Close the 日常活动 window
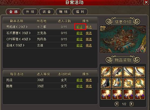Screen dimensions: 150x110 click(x=146, y=2)
